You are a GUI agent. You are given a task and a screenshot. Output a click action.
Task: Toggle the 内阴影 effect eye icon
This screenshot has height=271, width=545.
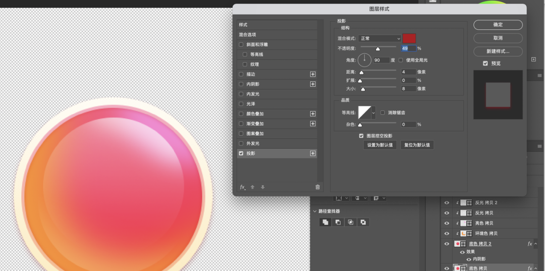pos(469,259)
